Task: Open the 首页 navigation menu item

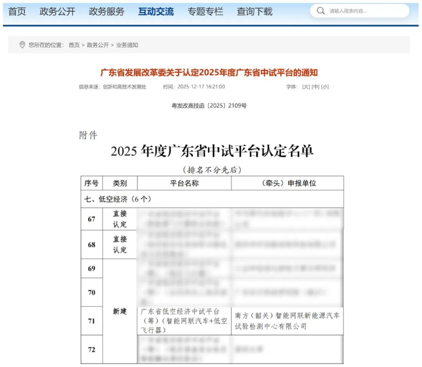Action: click(x=17, y=11)
